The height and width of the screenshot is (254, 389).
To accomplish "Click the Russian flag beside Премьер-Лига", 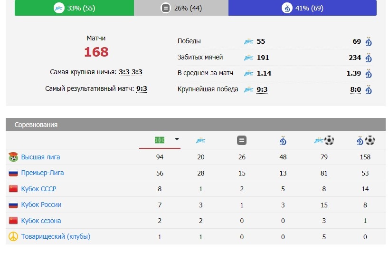I will (x=13, y=173).
